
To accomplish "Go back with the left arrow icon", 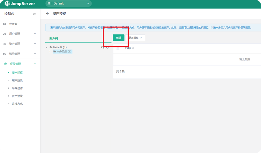I will pos(47,14).
